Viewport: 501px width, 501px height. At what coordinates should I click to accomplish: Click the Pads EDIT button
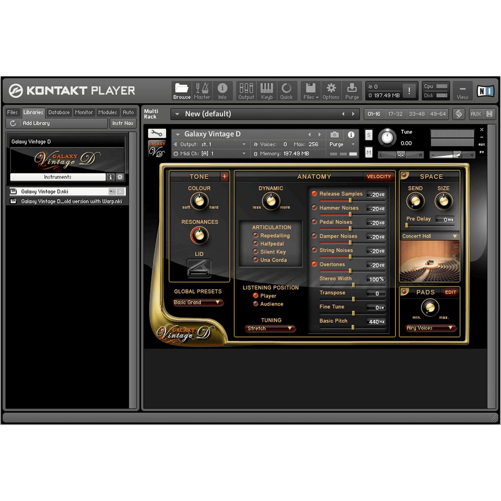click(x=450, y=292)
